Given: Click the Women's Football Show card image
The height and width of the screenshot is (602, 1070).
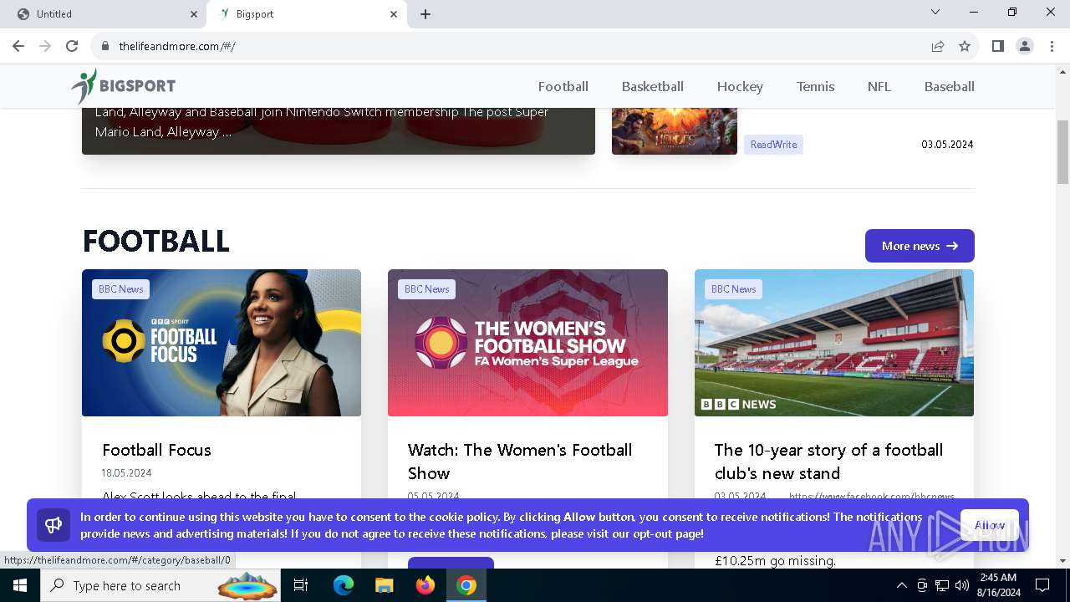Looking at the screenshot, I should click(527, 343).
